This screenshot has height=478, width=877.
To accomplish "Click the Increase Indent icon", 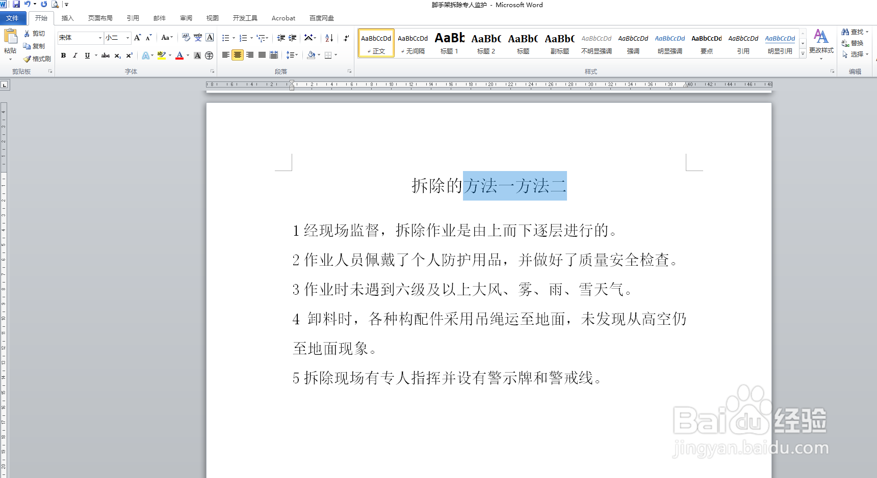I will 293,38.
